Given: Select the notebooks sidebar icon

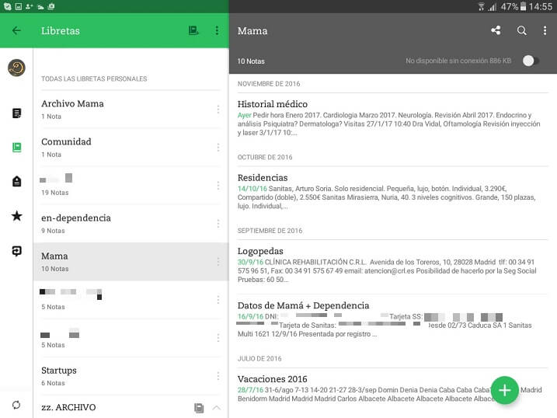Looking at the screenshot, I should coord(16,147).
